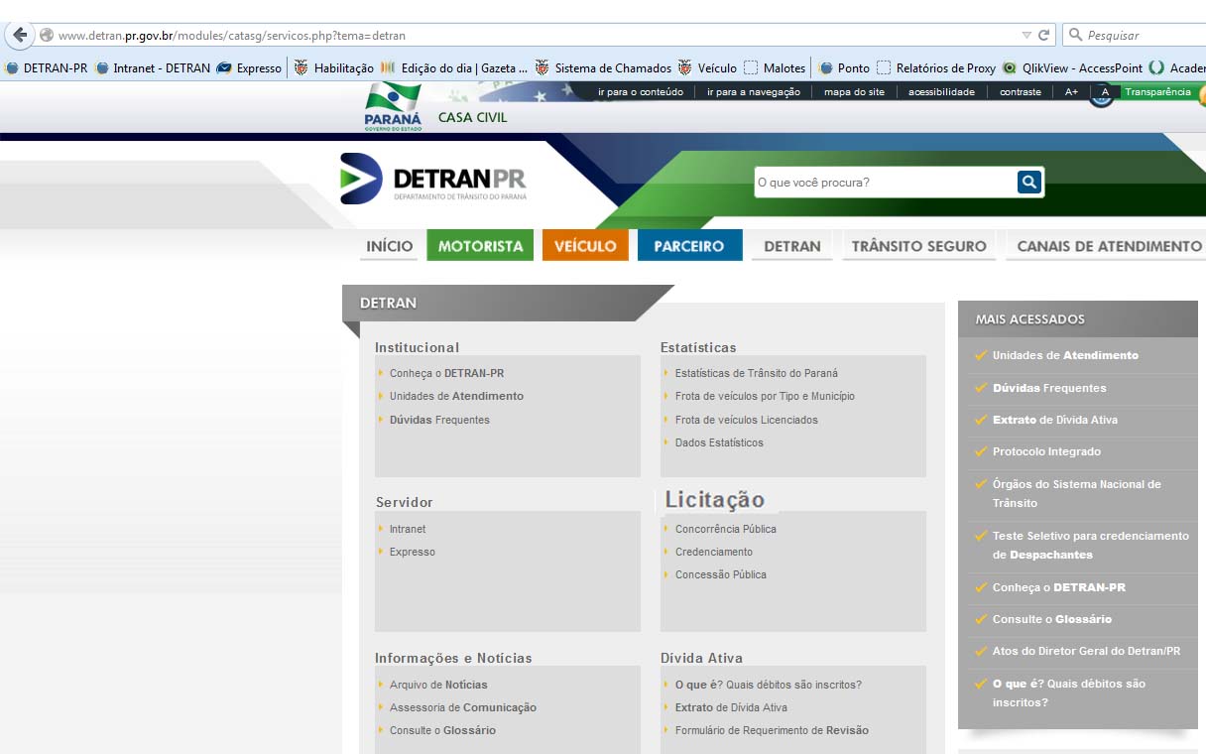Open the Transparência link
Image resolution: width=1206 pixels, height=754 pixels.
(1157, 92)
